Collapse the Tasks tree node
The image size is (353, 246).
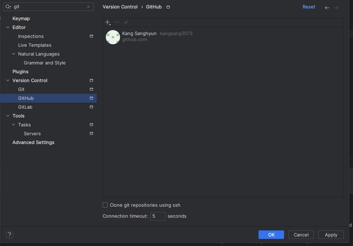point(13,125)
